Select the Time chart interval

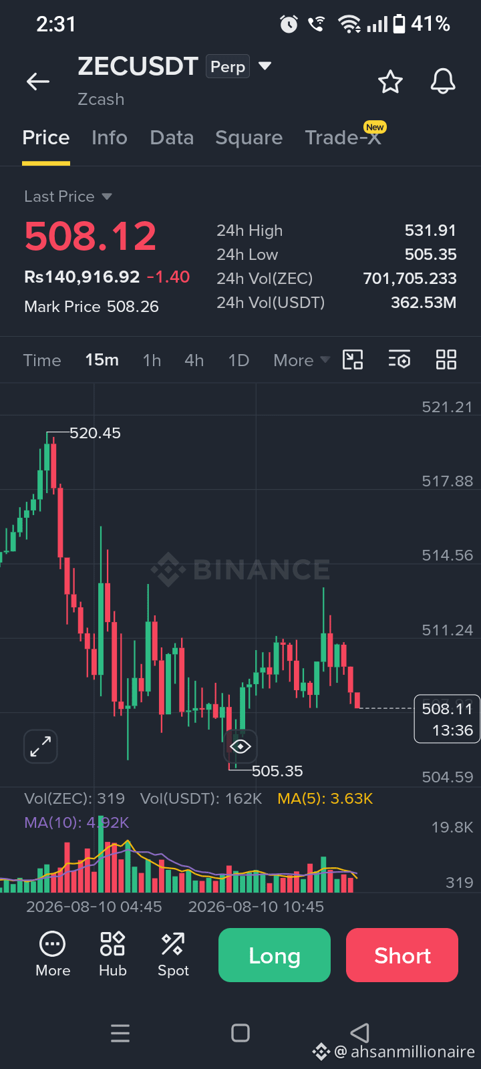(x=42, y=360)
